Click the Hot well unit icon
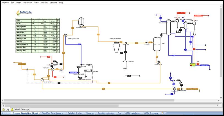 pos(192,64)
